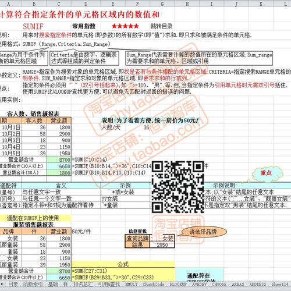The width and height of the screenshot is (291, 291).
Task: Select the 排名总汇 sheet tab
Action: (83, 285)
